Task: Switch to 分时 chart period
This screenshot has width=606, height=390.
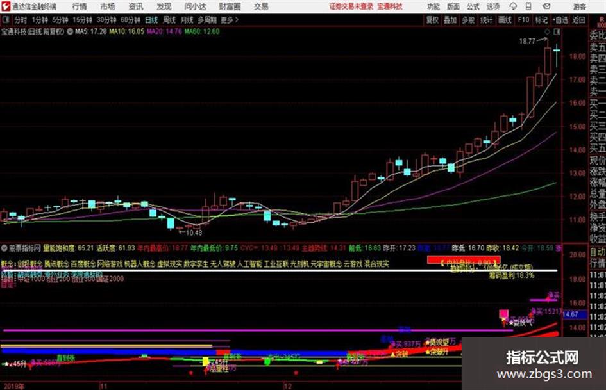Action: tap(21, 20)
